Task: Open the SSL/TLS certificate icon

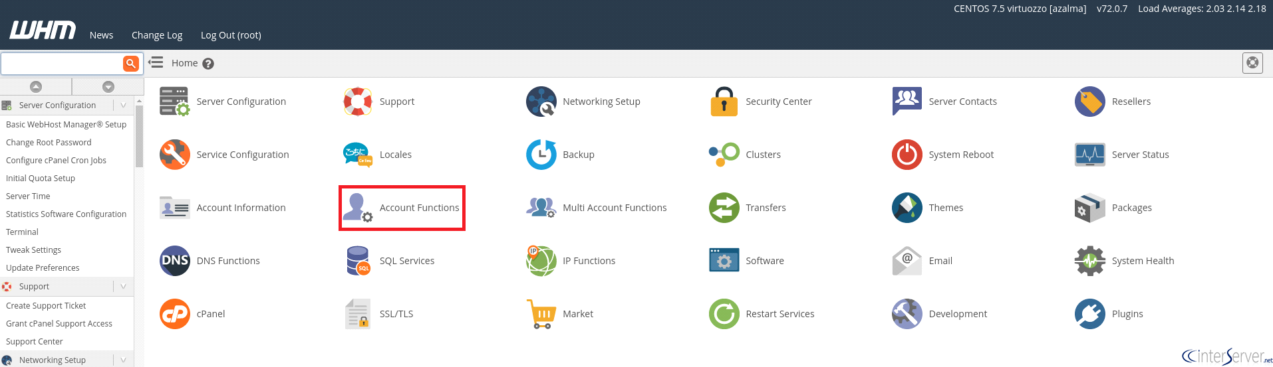Action: pos(358,314)
